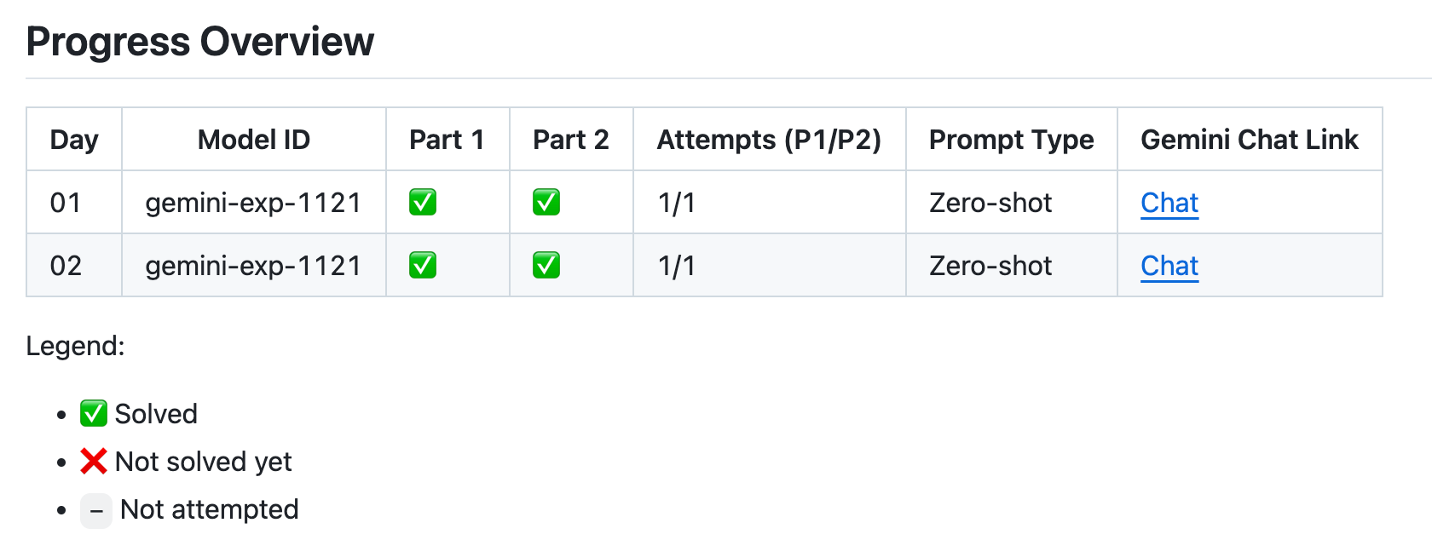Click the dash Not attempted icon
This screenshot has height=540, width=1432.
96,511
